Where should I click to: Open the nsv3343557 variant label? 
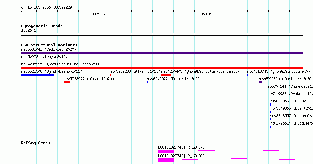pos(292,116)
